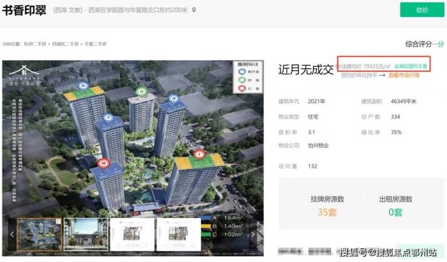Viewport: 447px width, 262px height.
Task: Open the 杭州二手房 breadcrumb link
Action: [x=35, y=44]
